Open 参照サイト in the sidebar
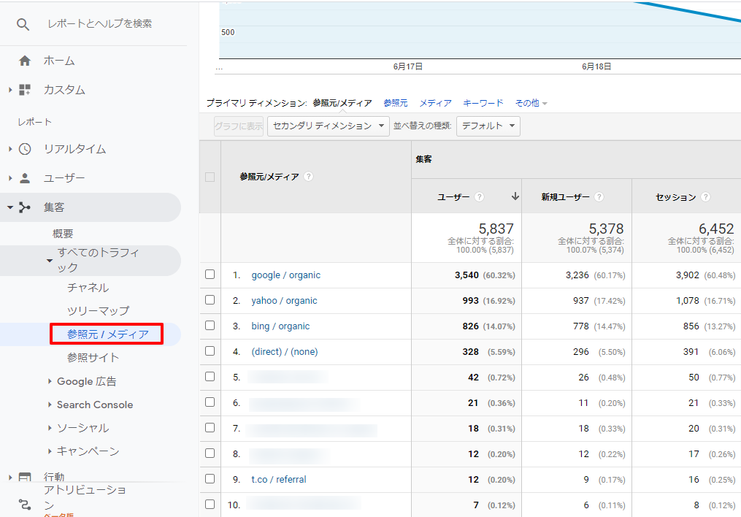This screenshot has width=741, height=517. (93, 357)
